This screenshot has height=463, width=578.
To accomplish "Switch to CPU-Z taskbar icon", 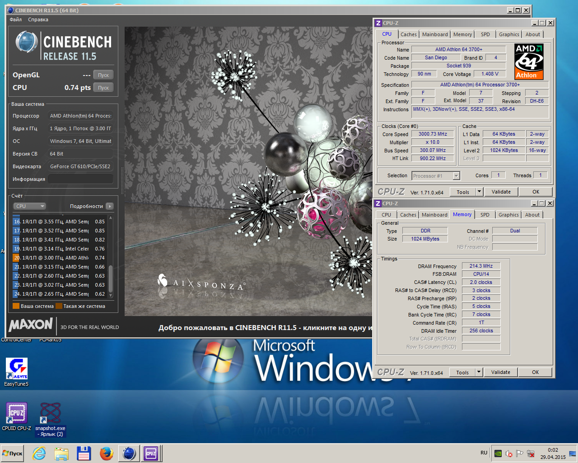I will pos(151,453).
